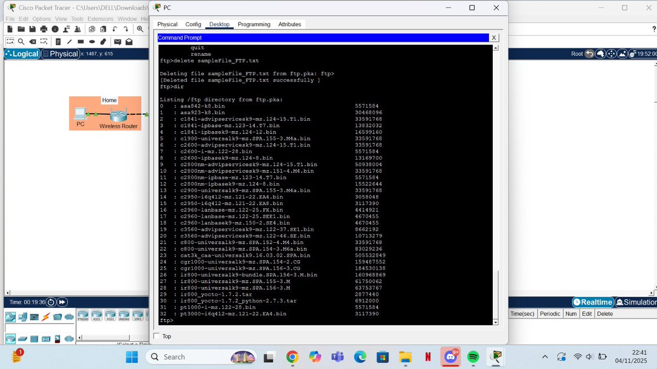Copy selection via toolbar copy icon
The height and width of the screenshot is (369, 657).
click(x=92, y=29)
